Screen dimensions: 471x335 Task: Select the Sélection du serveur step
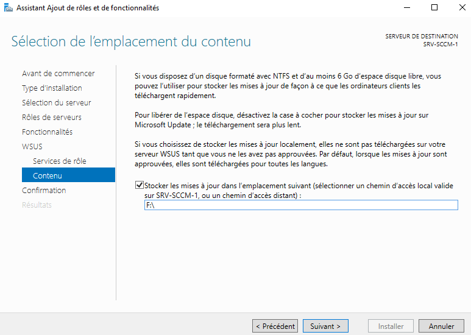click(55, 103)
